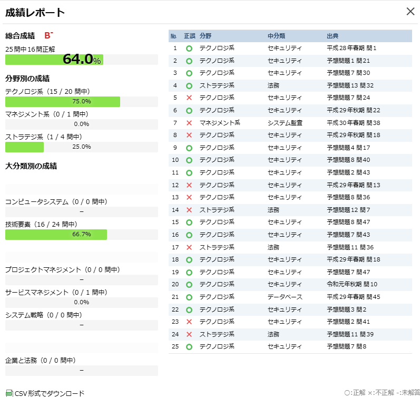Click the correct mark icon in row 4

(189, 86)
